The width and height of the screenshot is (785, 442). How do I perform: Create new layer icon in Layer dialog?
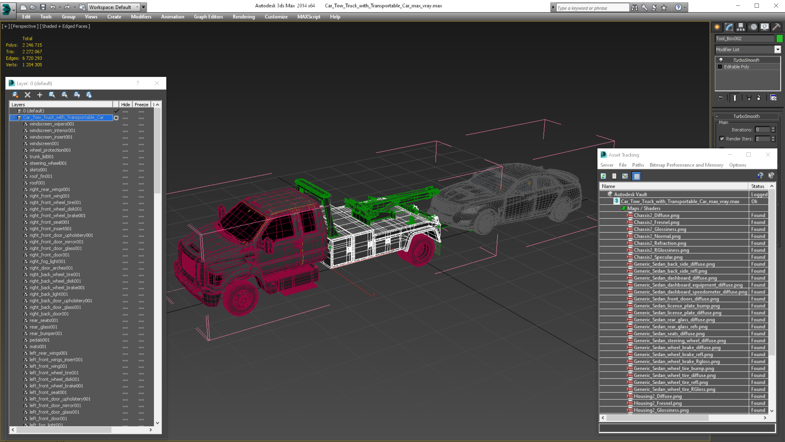(15, 95)
